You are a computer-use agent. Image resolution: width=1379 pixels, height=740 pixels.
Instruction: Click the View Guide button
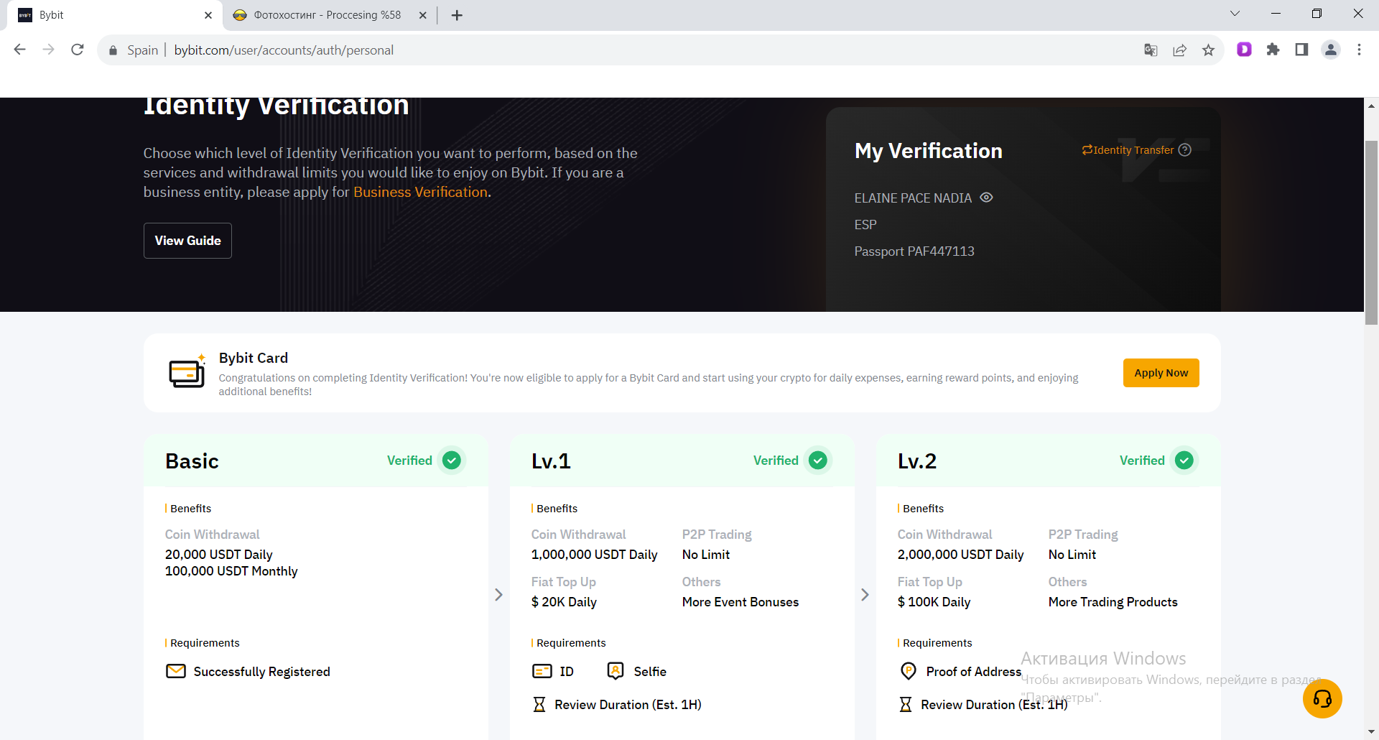click(x=187, y=241)
